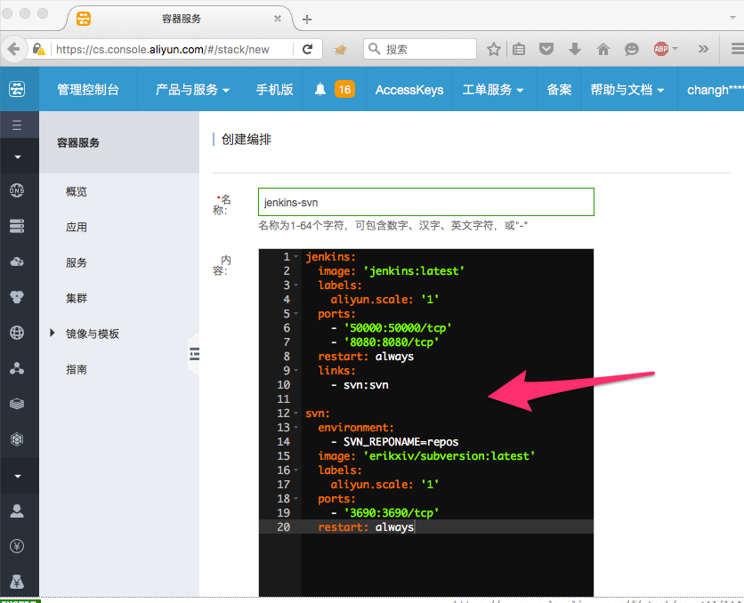
Task: Open the shield-shaped sidebar icon
Action: tap(17, 297)
